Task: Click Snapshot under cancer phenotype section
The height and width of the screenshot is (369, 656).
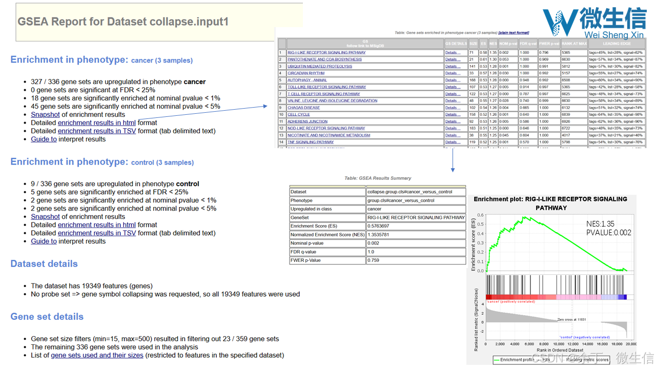Action: 45,114
